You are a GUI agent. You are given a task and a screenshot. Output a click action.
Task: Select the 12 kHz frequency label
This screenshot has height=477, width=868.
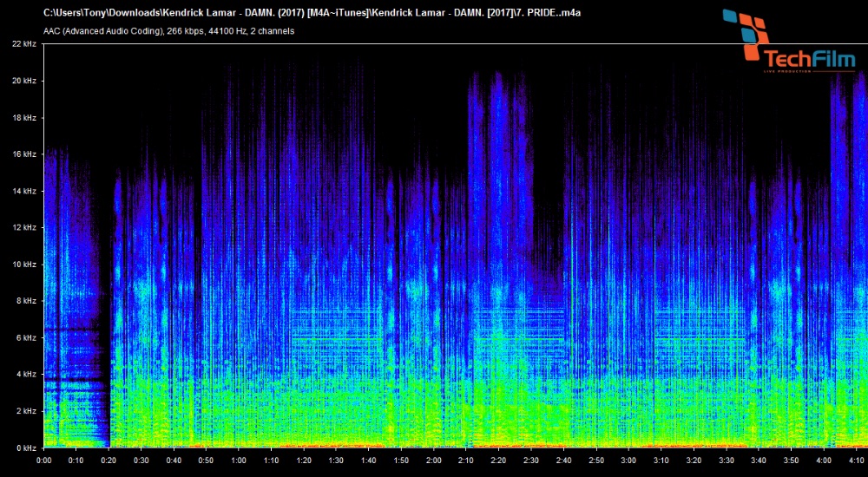click(23, 227)
